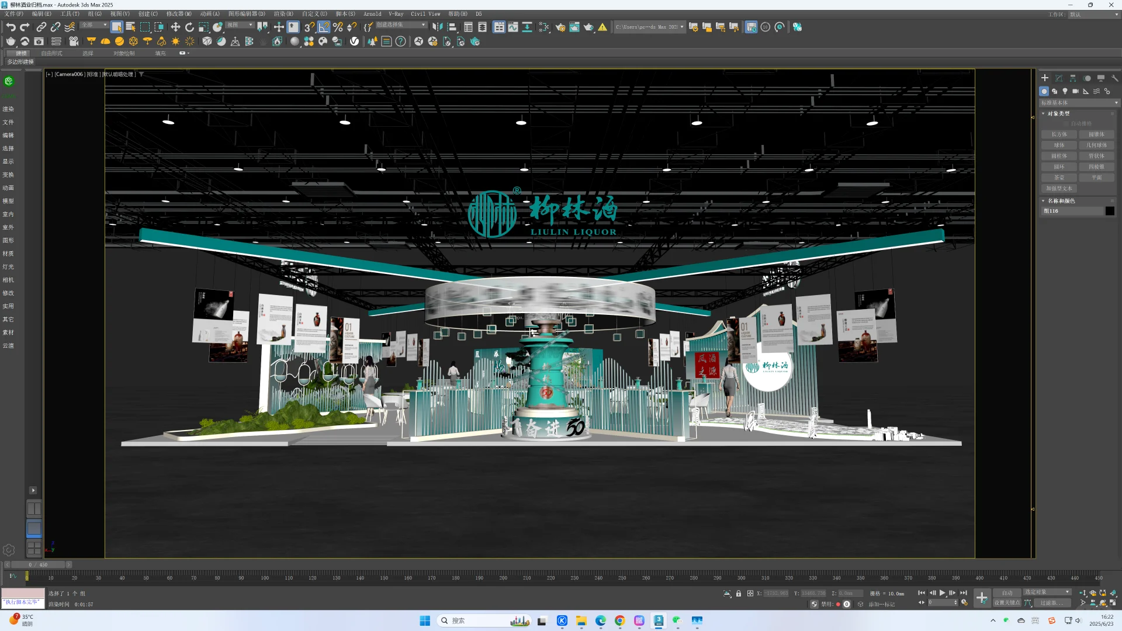Open the 渲染(R) menu
Image resolution: width=1122 pixels, height=631 pixels.
[283, 14]
